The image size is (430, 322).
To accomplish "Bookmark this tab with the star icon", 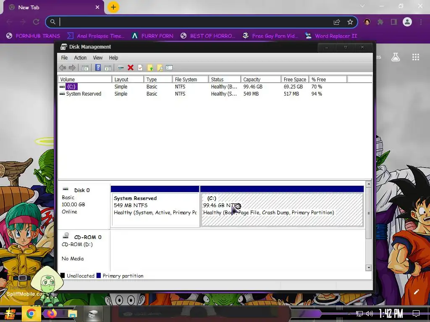I will (350, 22).
